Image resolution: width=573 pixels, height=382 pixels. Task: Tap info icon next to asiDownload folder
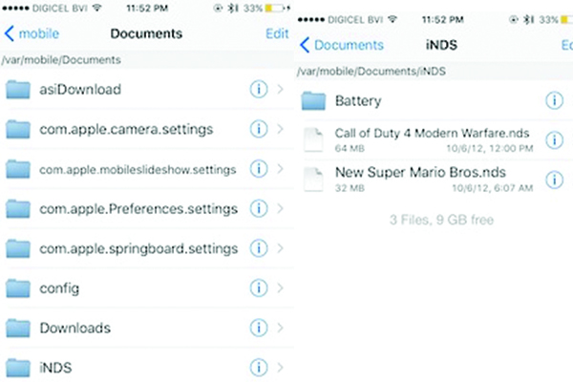pos(257,89)
